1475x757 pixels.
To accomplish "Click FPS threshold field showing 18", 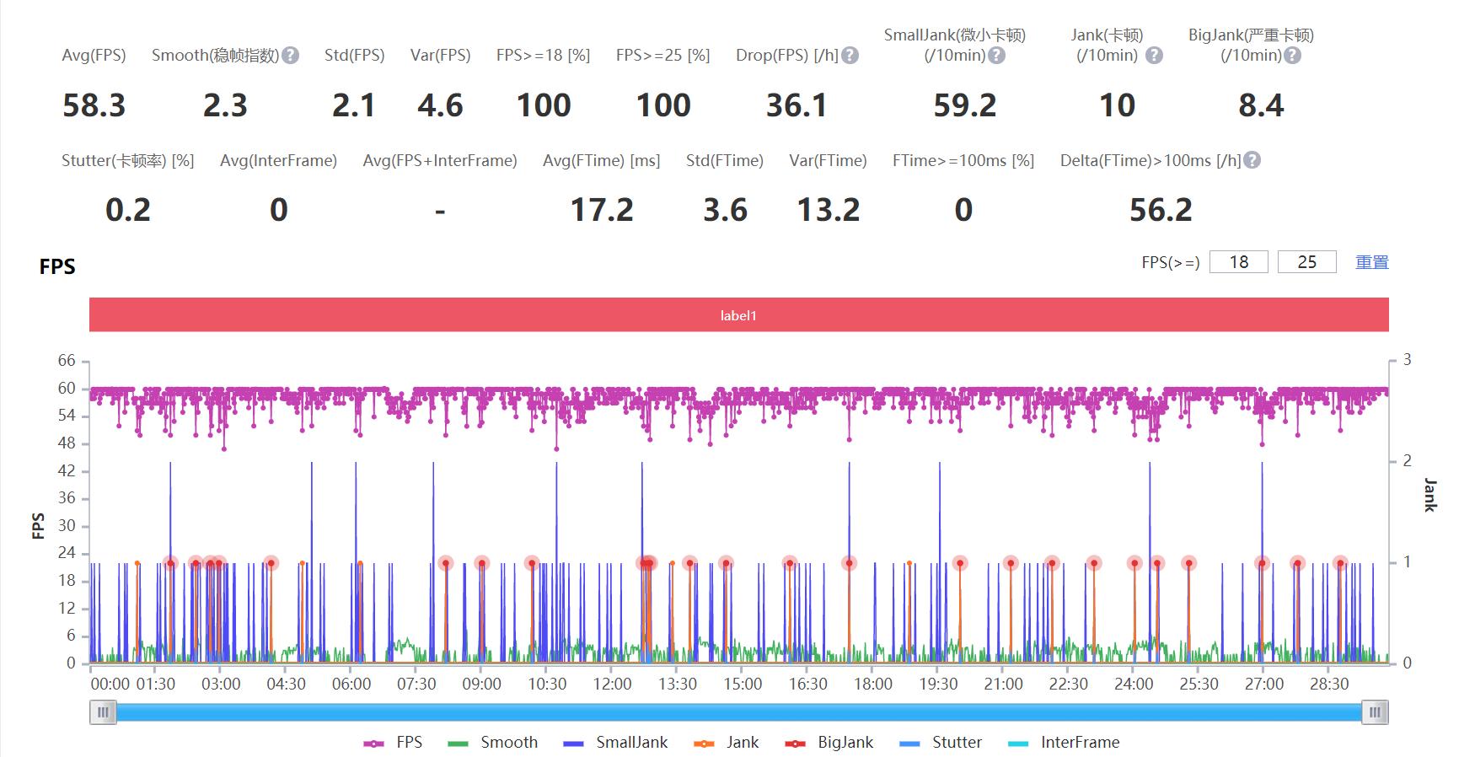I will pos(1238,262).
